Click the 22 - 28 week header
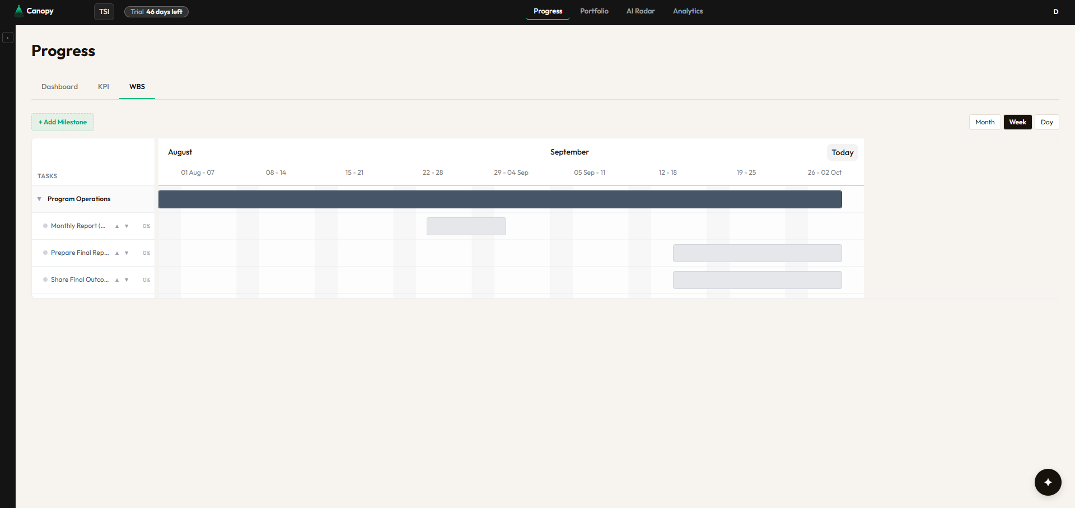Viewport: 1075px width, 508px height. click(433, 173)
